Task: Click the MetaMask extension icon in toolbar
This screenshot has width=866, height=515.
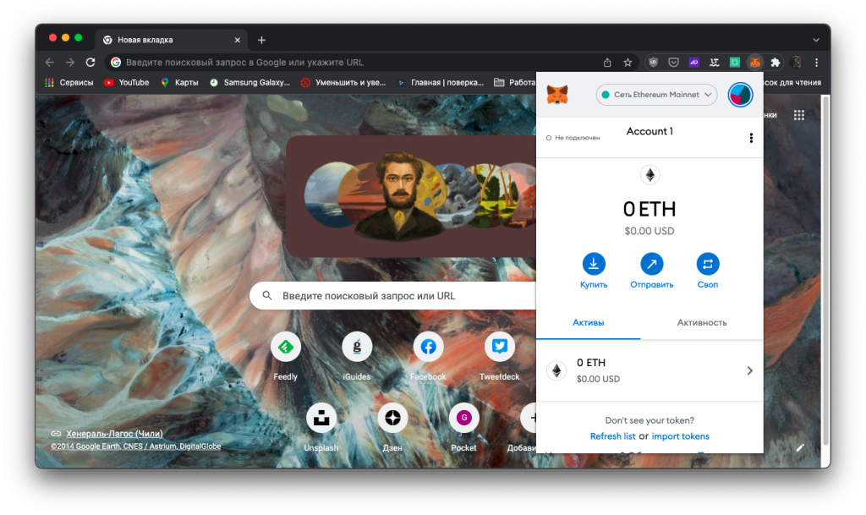Action: pyautogui.click(x=754, y=63)
